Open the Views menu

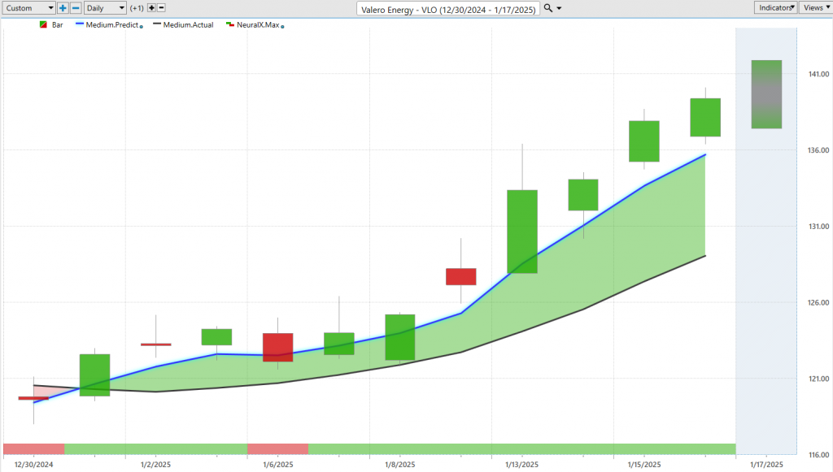[813, 7]
